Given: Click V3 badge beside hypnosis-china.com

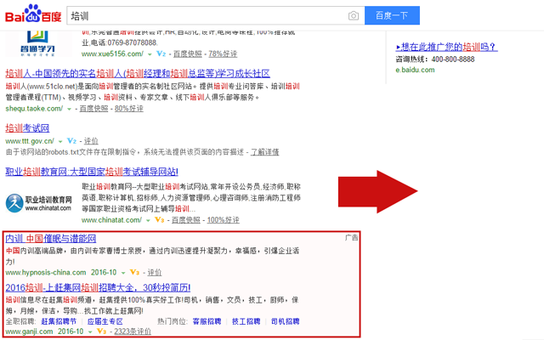Looking at the screenshot, I should [x=134, y=272].
